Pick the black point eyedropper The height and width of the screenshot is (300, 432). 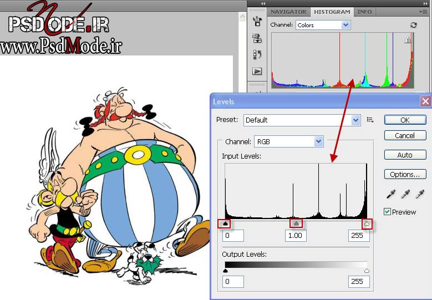390,194
